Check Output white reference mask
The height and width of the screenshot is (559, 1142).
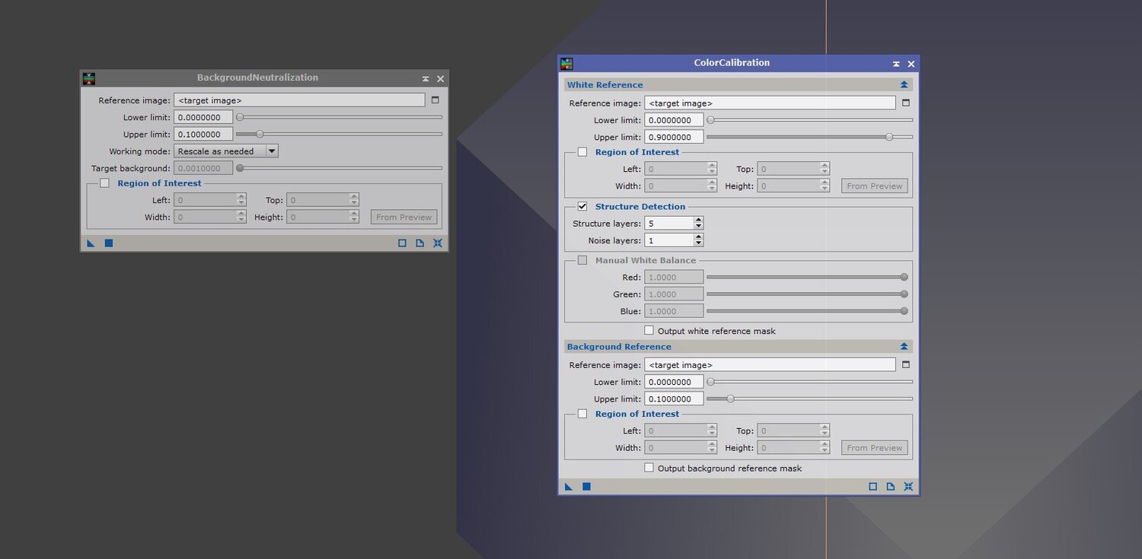(x=649, y=331)
